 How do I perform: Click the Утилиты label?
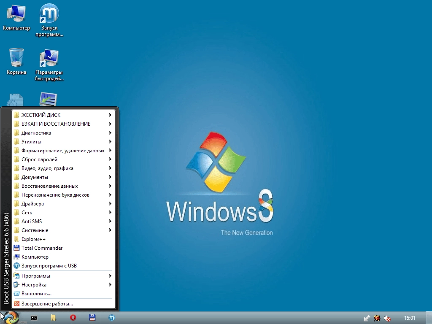click(x=31, y=142)
